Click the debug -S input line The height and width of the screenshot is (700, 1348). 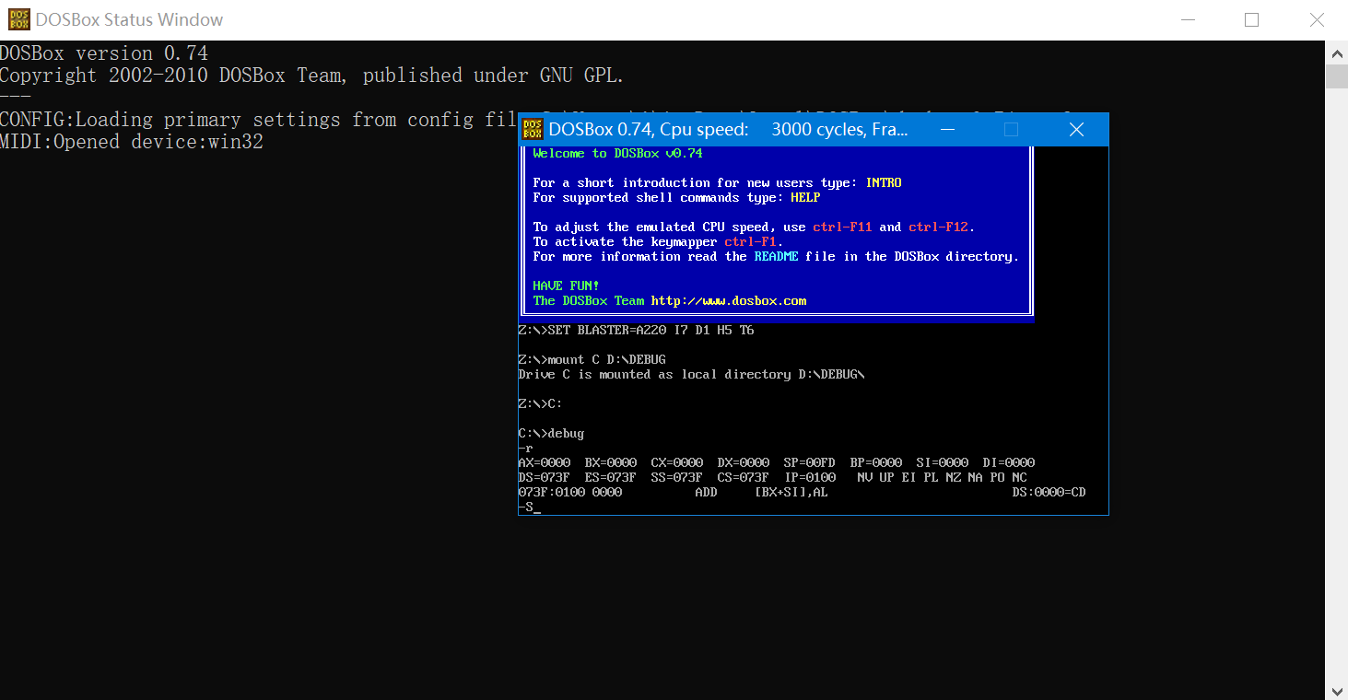tap(527, 506)
